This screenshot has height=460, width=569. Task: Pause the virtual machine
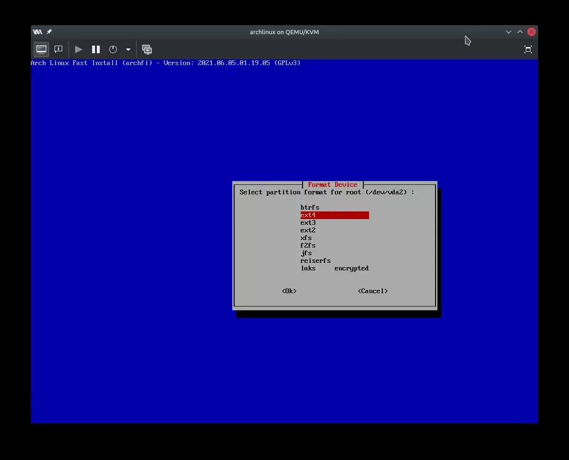96,49
